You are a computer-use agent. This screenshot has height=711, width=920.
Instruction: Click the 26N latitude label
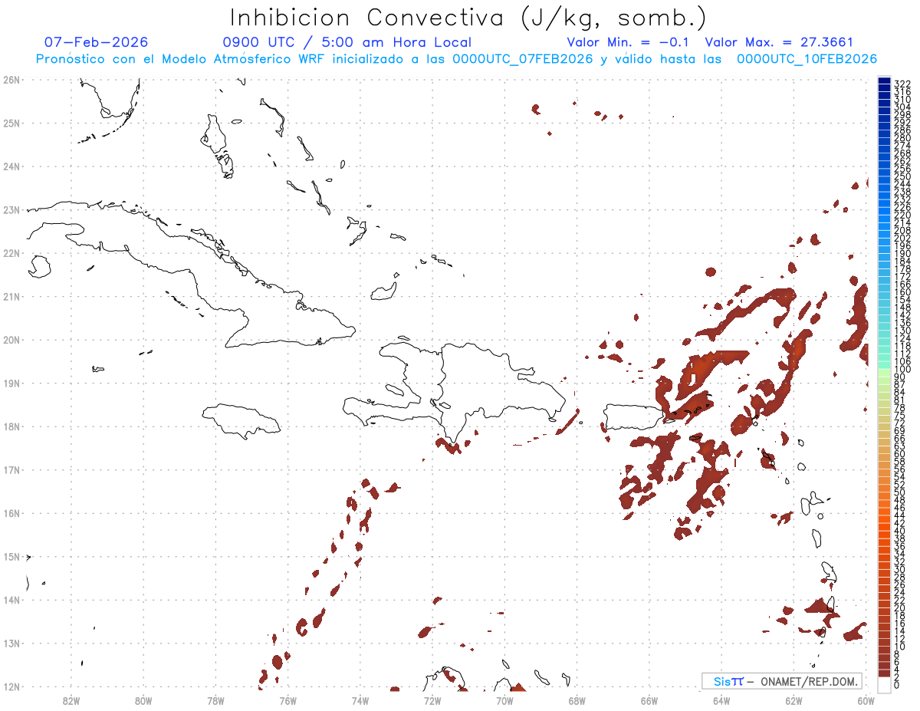click(11, 80)
